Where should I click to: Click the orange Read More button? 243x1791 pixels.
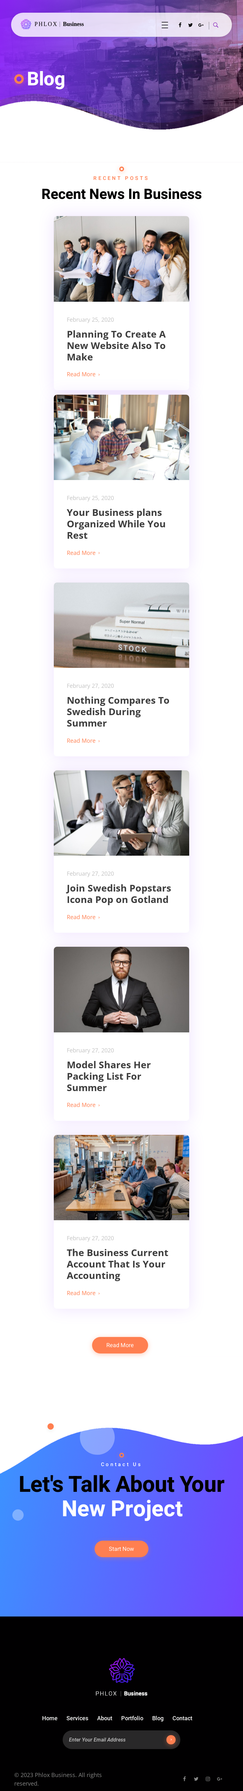point(120,1345)
